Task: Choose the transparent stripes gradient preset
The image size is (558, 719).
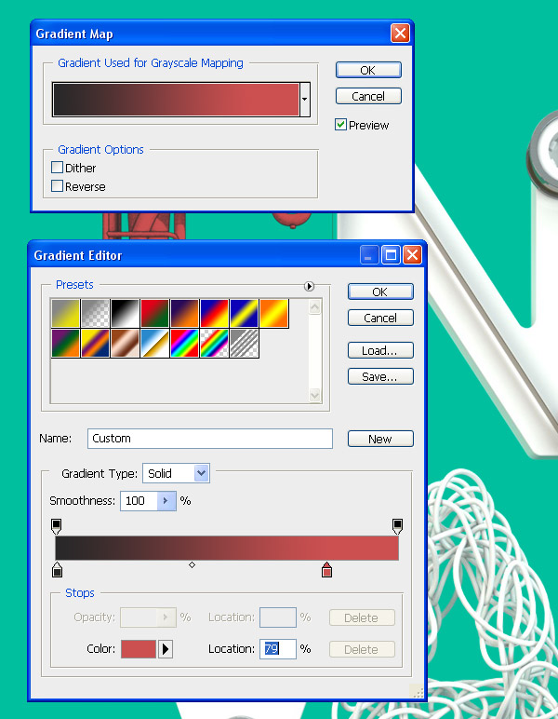Action: pos(244,343)
